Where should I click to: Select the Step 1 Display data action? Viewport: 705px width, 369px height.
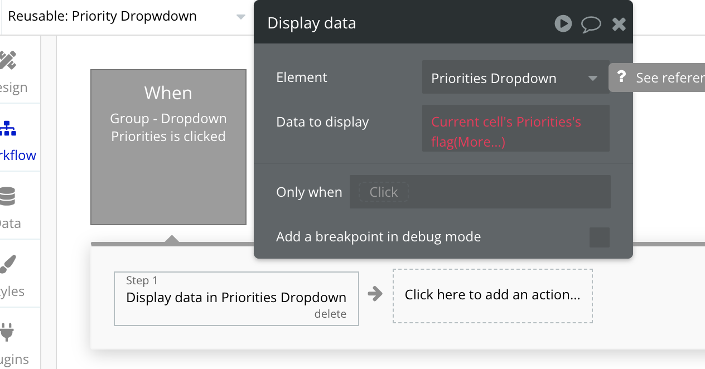pyautogui.click(x=236, y=297)
